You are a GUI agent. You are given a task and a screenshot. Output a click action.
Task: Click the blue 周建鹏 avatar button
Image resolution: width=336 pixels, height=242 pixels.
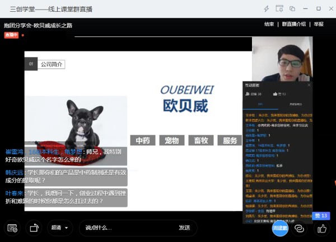[x=280, y=229]
